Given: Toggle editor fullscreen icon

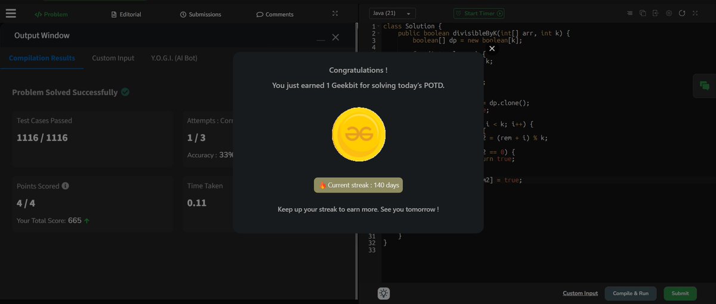Looking at the screenshot, I should (x=695, y=13).
